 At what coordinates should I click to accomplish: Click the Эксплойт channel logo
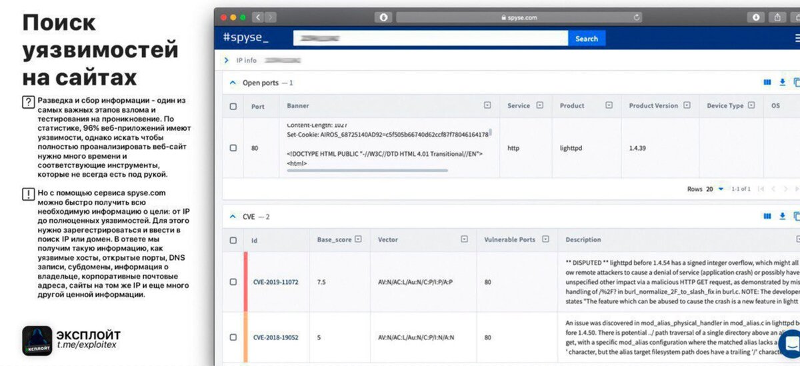pos(37,341)
